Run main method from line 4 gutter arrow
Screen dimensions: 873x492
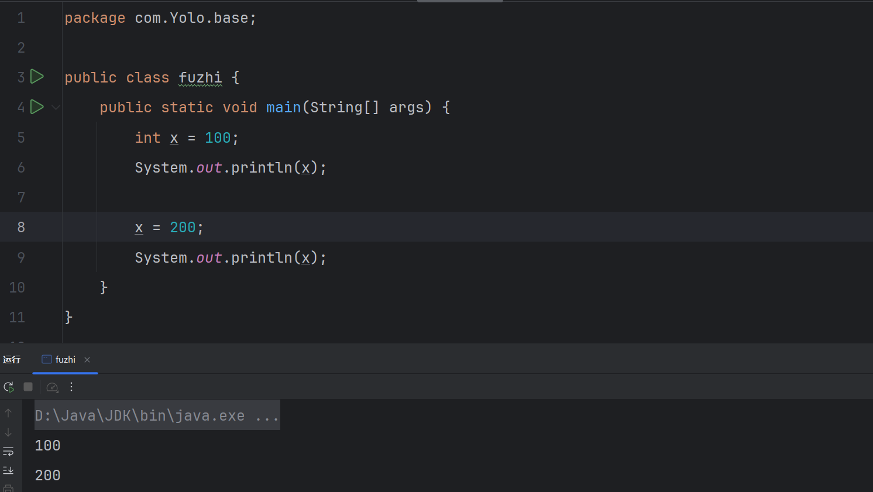pyautogui.click(x=37, y=106)
